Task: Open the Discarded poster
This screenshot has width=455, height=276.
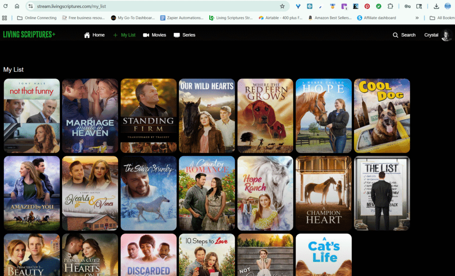Action: pyautogui.click(x=148, y=255)
